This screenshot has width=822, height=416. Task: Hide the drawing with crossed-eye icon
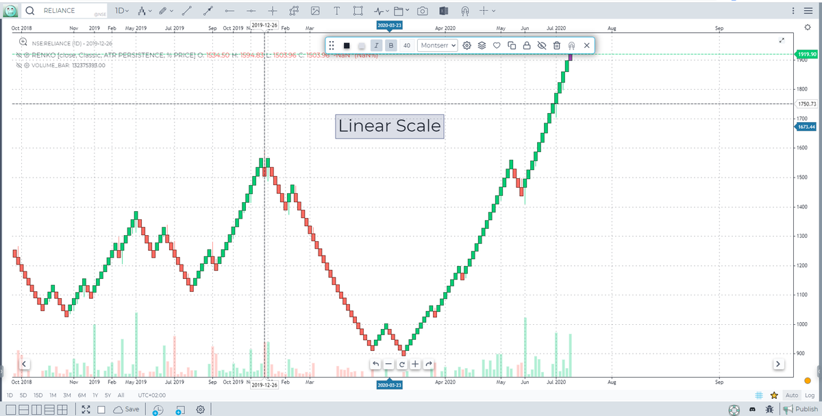point(541,45)
